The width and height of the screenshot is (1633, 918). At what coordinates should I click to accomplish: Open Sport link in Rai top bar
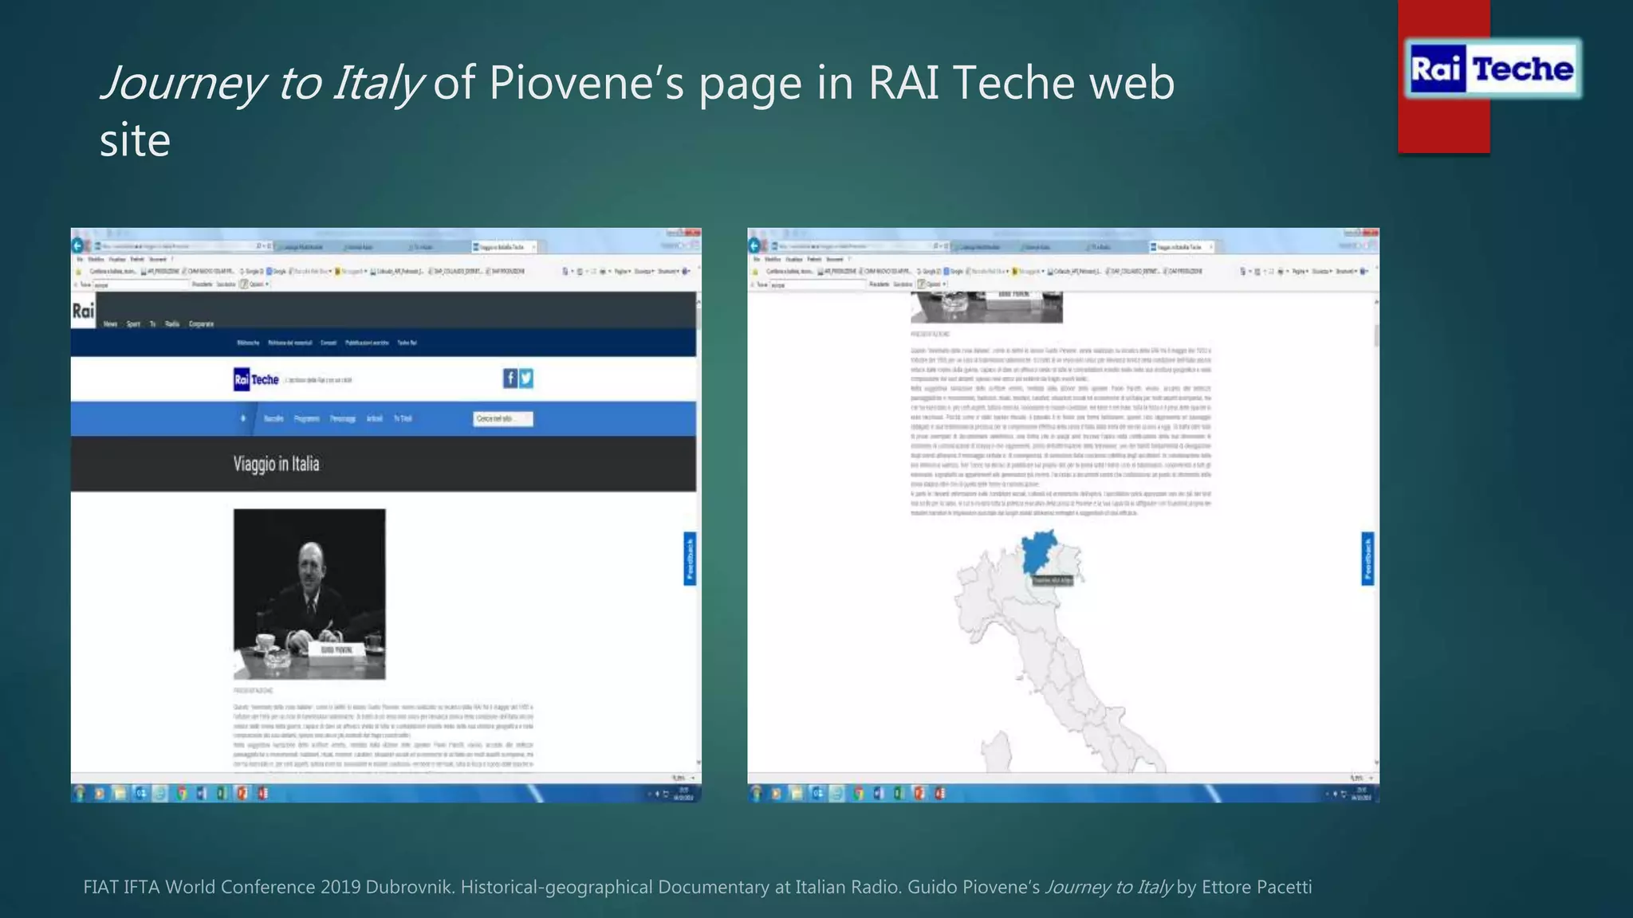[133, 324]
